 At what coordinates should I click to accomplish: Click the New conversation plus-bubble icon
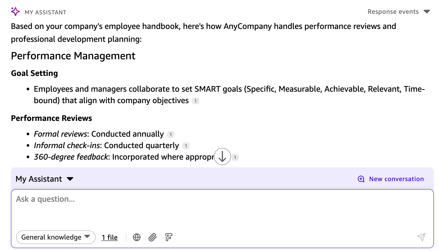click(x=361, y=179)
